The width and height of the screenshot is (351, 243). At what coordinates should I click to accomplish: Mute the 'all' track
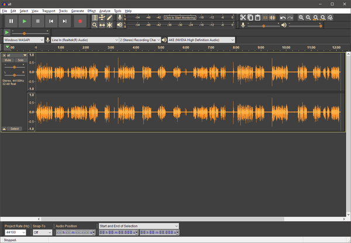8,60
